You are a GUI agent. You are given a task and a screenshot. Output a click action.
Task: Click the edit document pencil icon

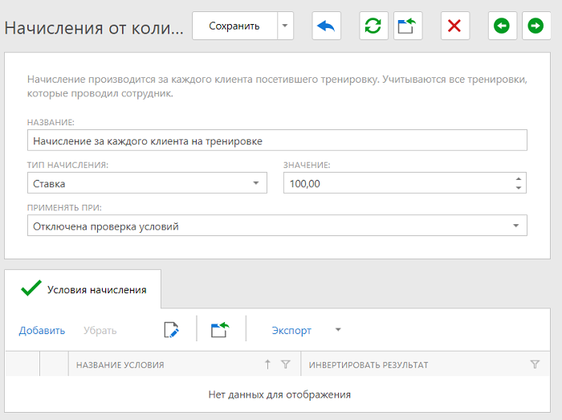171,330
